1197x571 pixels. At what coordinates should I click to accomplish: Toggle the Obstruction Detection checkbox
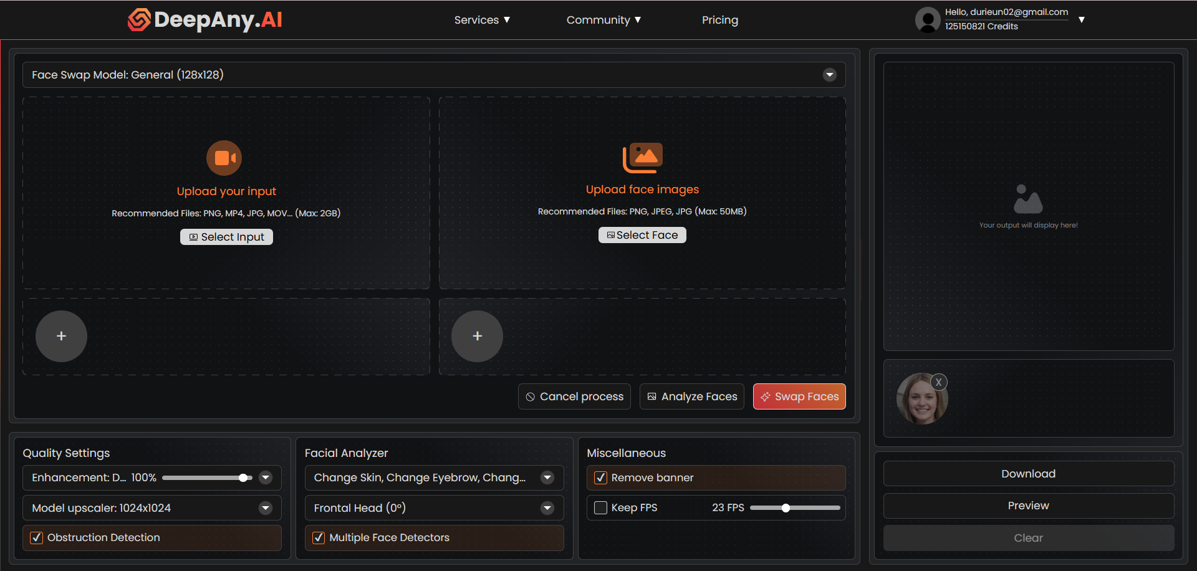pos(37,538)
